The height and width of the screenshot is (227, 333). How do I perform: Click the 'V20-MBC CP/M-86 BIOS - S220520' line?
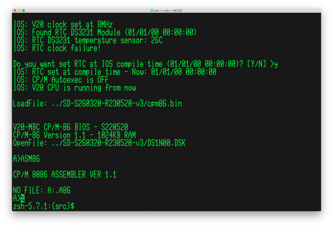coord(70,127)
